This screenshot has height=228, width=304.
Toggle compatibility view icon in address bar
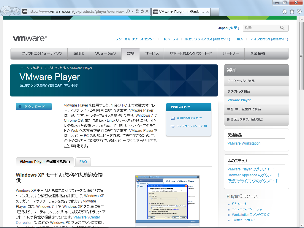pyautogui.click(x=137, y=12)
